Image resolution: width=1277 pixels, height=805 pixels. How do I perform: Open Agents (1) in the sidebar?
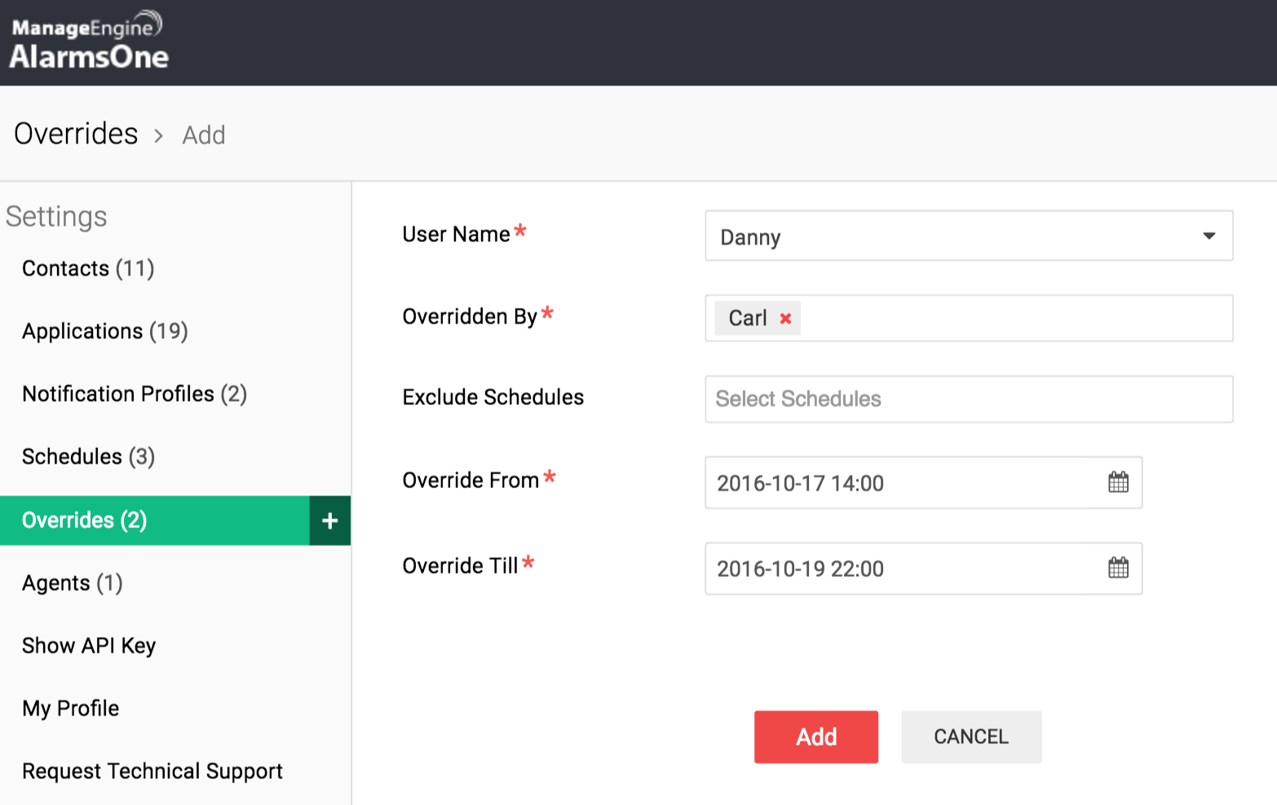[73, 583]
